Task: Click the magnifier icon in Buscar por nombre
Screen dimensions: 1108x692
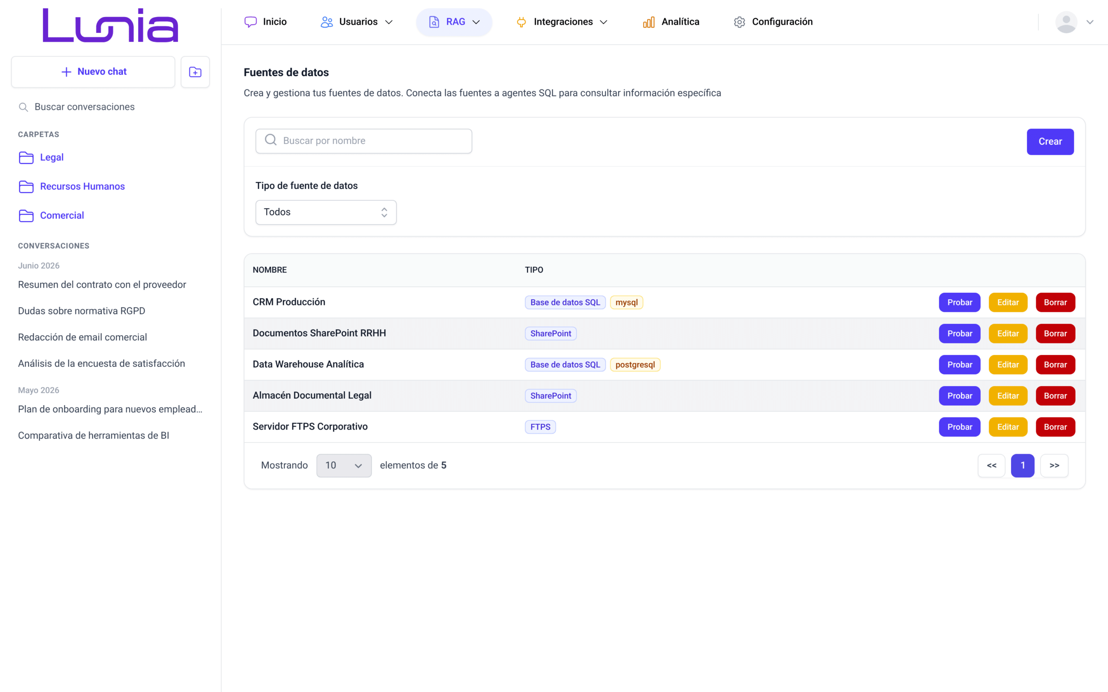Action: pos(271,140)
